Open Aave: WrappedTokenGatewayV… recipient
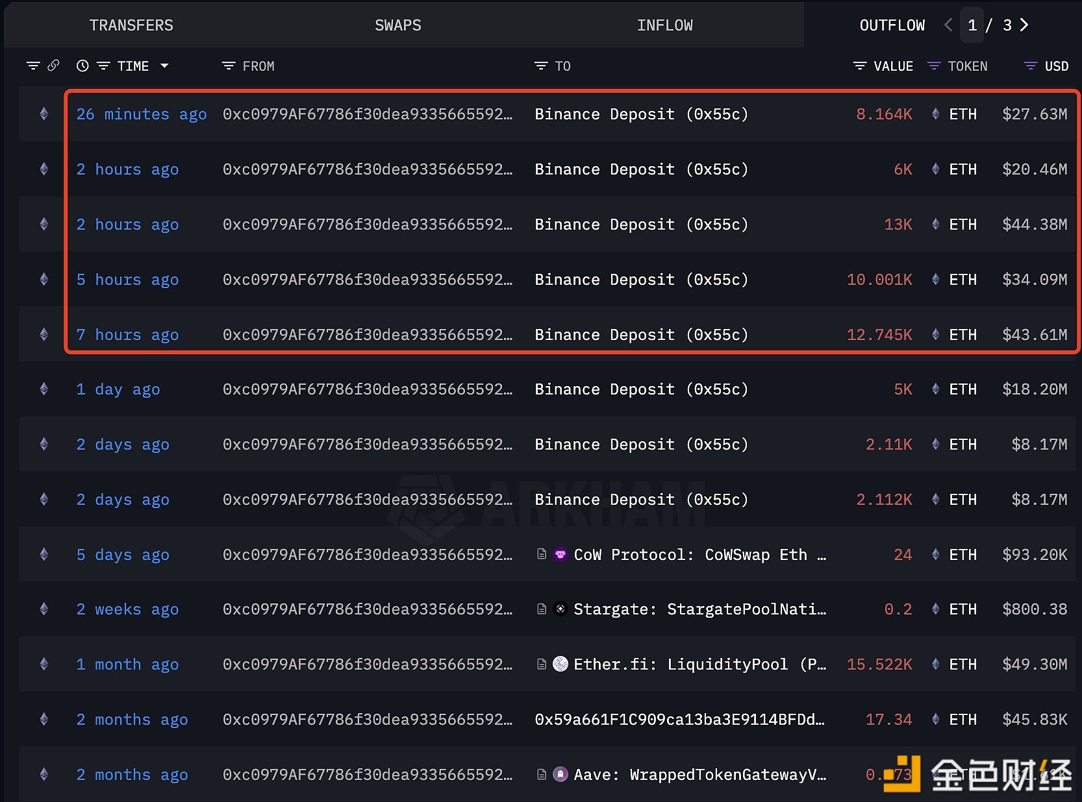This screenshot has height=802, width=1082. (x=699, y=775)
